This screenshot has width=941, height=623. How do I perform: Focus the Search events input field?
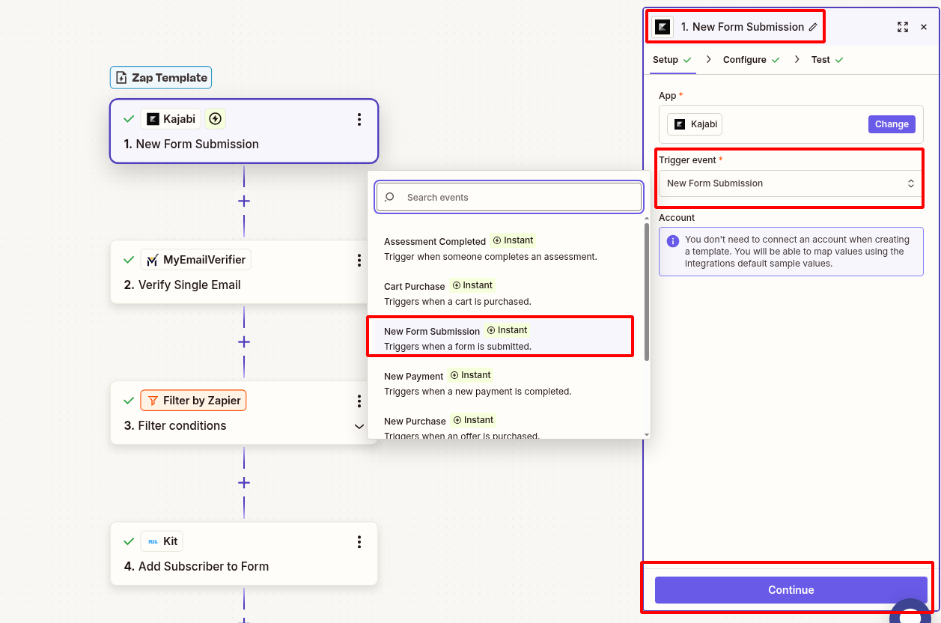pyautogui.click(x=517, y=198)
